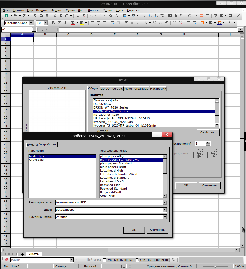
Task: Open Язык принтера dropdown
Action: tap(165, 202)
